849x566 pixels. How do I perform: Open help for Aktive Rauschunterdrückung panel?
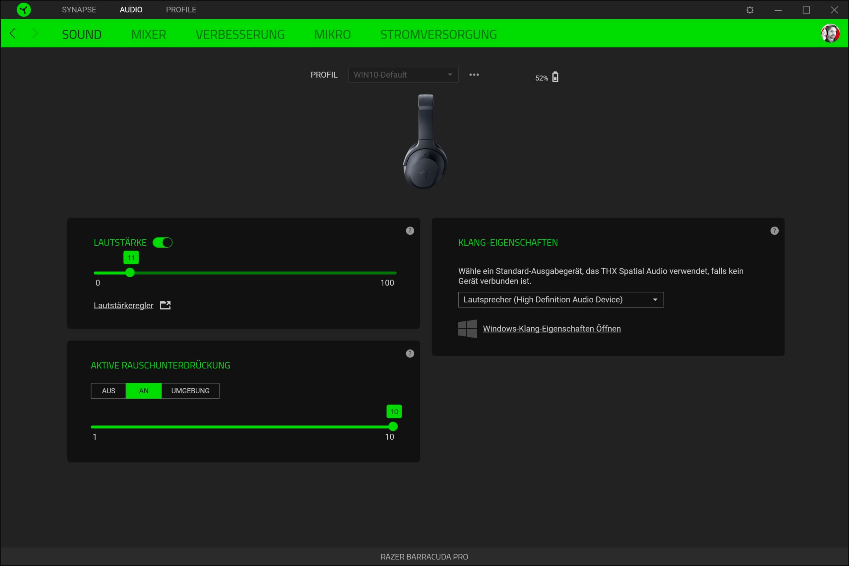tap(410, 354)
